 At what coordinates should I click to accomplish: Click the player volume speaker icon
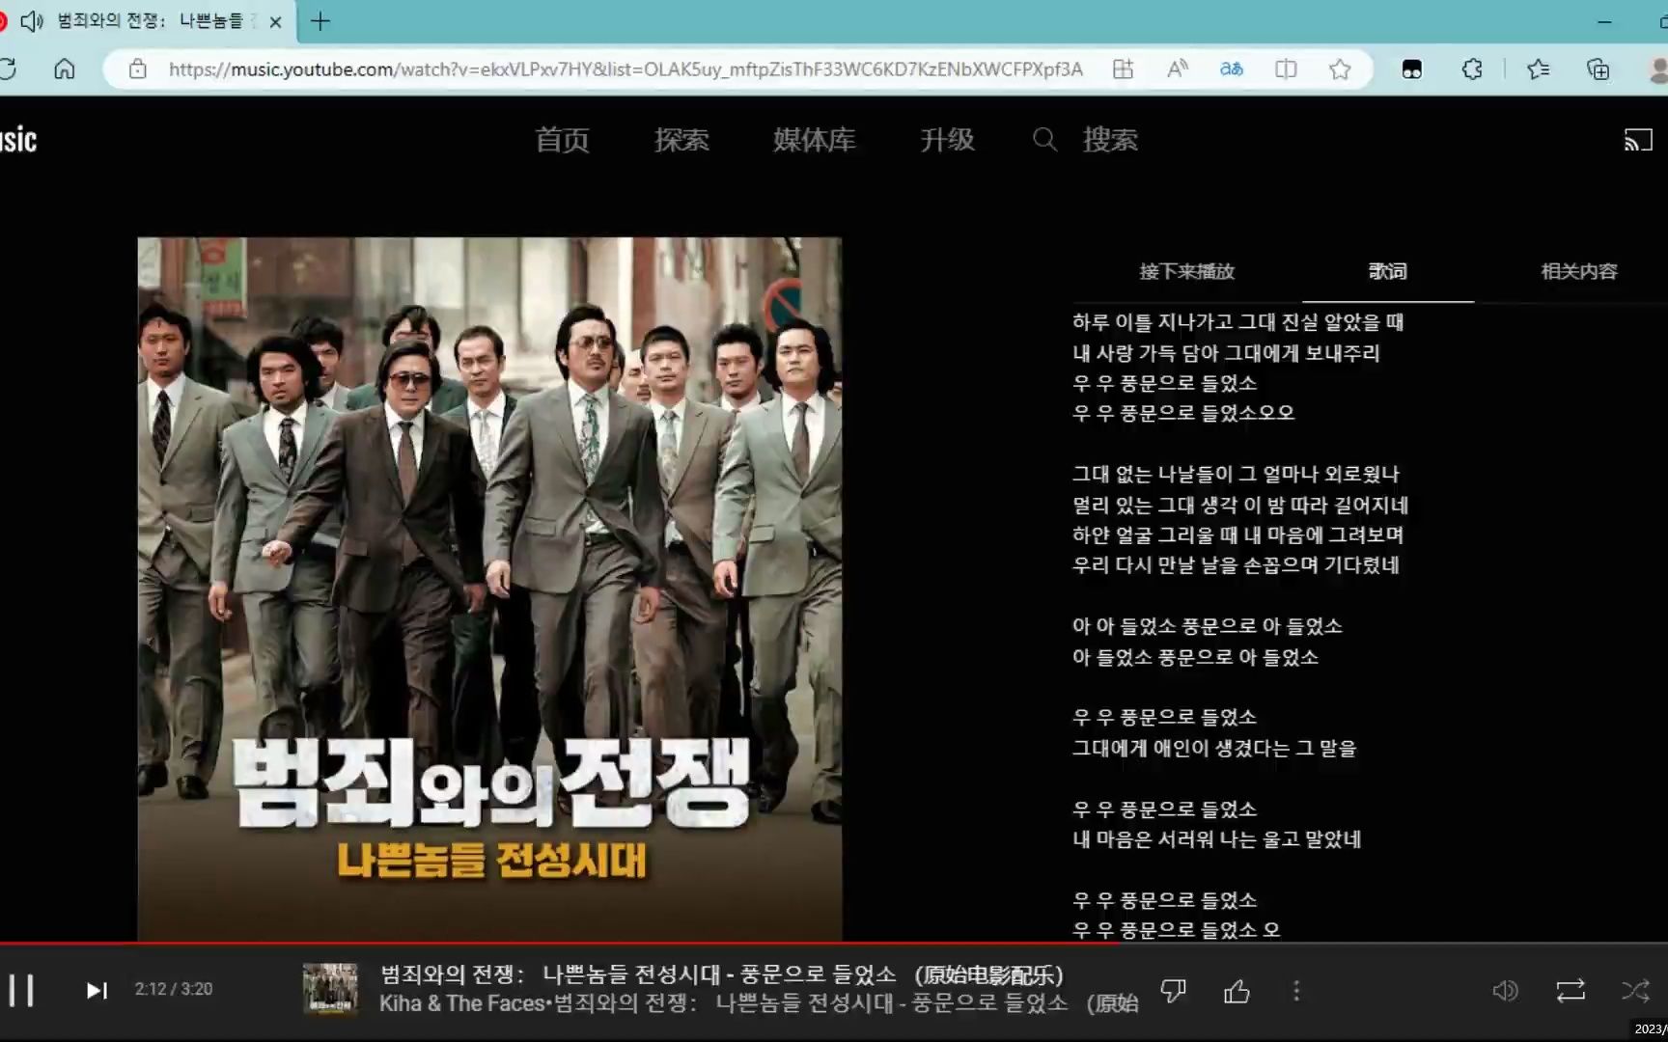coord(1505,991)
